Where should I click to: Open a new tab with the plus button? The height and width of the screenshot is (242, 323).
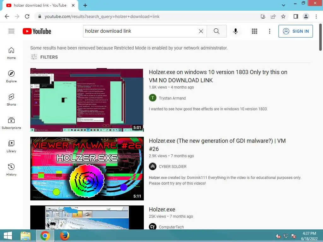(x=85, y=5)
